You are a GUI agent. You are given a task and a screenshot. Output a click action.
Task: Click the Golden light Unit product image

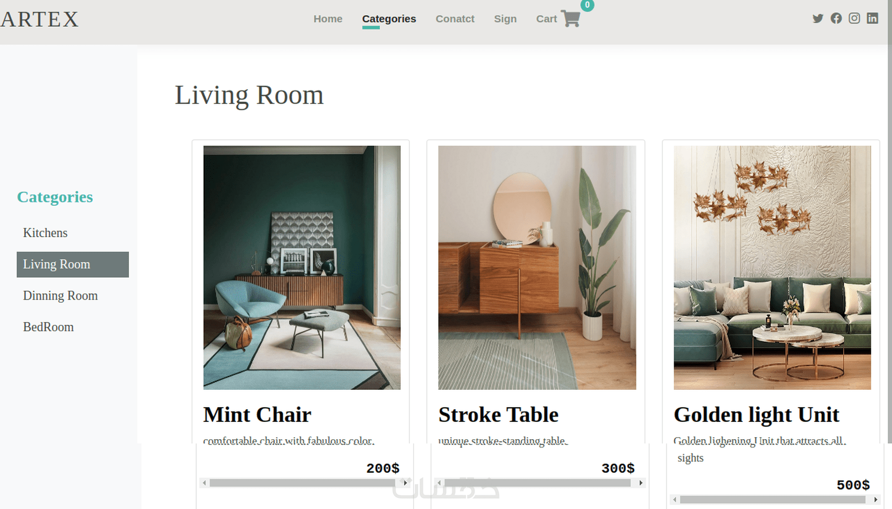(x=772, y=268)
